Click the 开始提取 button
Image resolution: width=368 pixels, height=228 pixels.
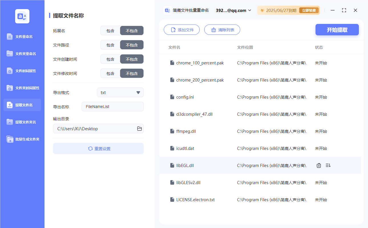tap(337, 30)
